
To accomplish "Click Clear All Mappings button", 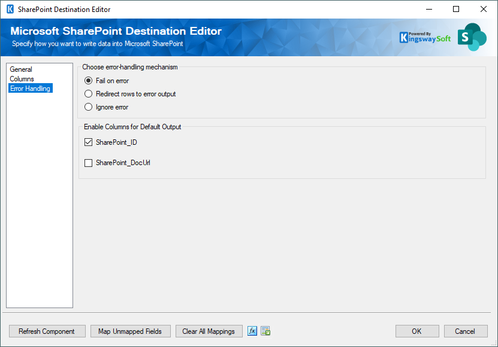I will point(209,331).
